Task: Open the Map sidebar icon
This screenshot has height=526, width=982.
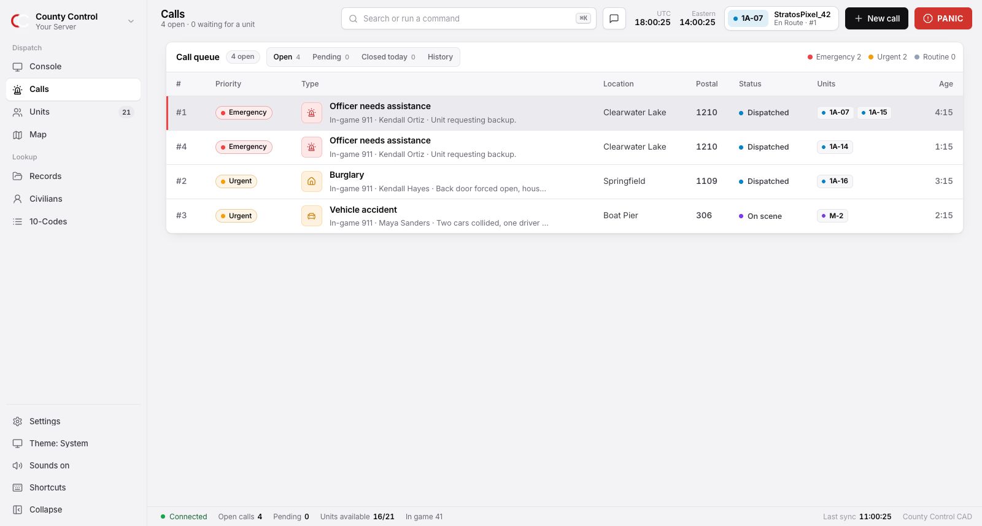Action: click(17, 135)
